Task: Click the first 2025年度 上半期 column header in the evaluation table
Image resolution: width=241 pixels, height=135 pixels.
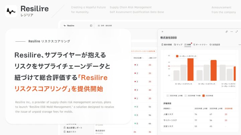Action: (201, 109)
